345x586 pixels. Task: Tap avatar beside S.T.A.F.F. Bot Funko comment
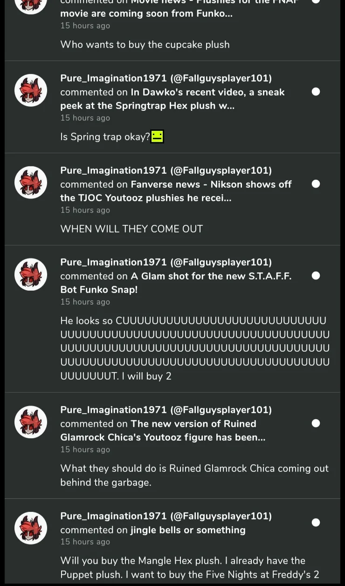(31, 274)
